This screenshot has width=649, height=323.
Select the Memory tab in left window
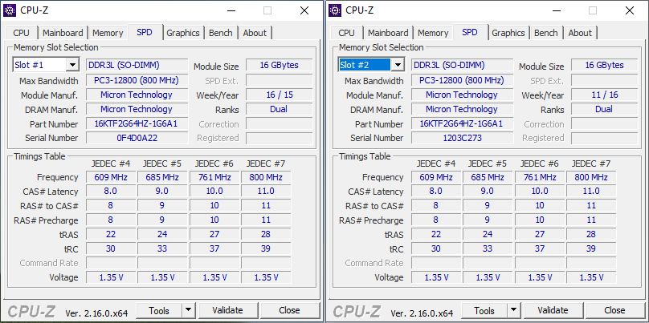[108, 33]
